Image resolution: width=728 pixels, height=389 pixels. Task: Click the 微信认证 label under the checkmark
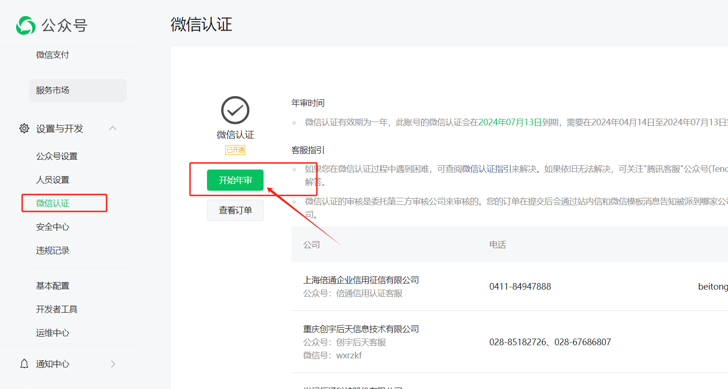pos(235,135)
